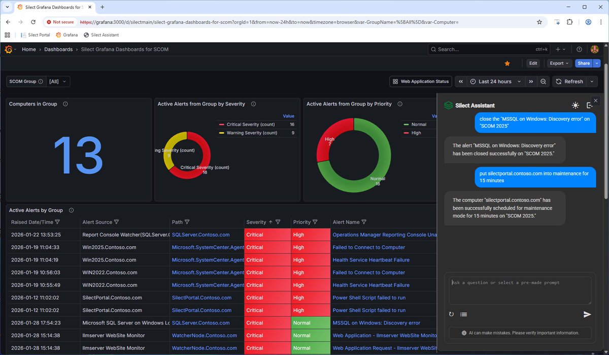Open the Last 24 hours time picker
The image size is (609, 355).
click(x=496, y=81)
